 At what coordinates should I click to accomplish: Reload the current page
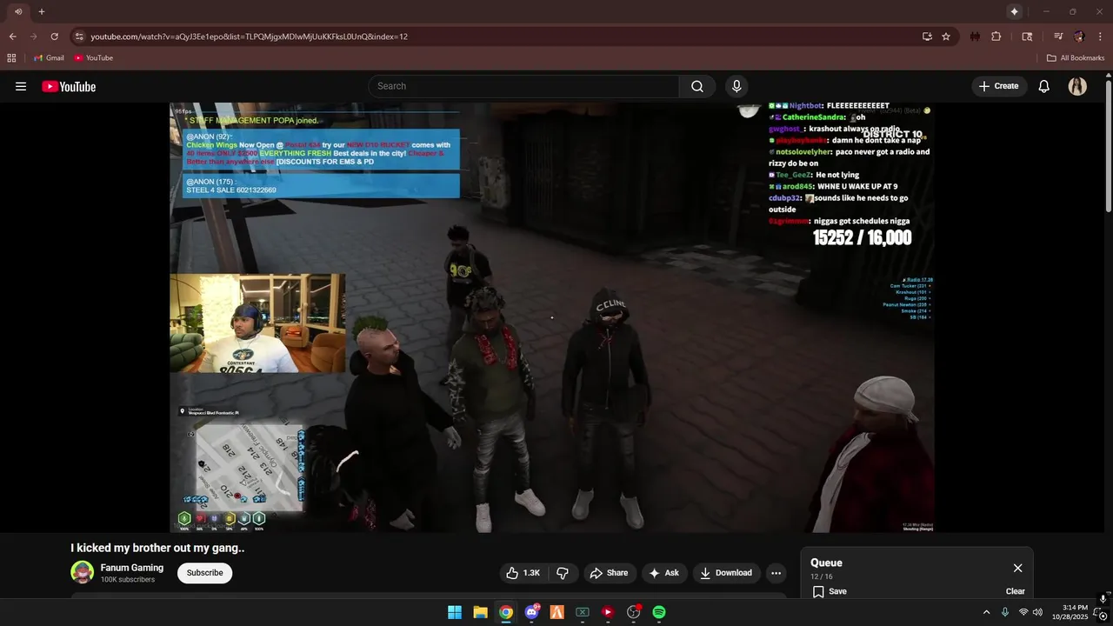[54, 37]
